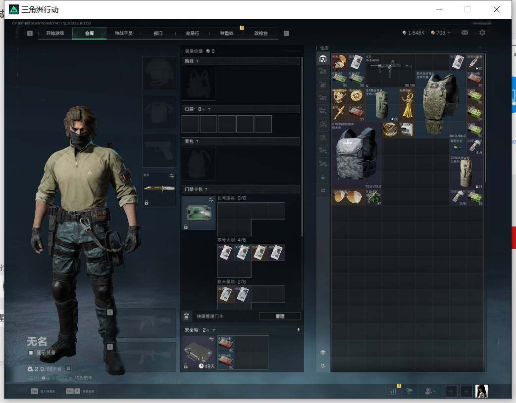Select the keycard bag item
The image size is (516, 403).
199,213
